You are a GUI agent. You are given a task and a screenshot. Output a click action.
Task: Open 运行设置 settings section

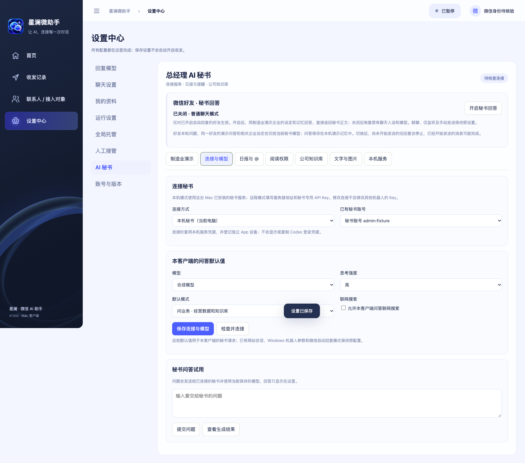pyautogui.click(x=121, y=118)
